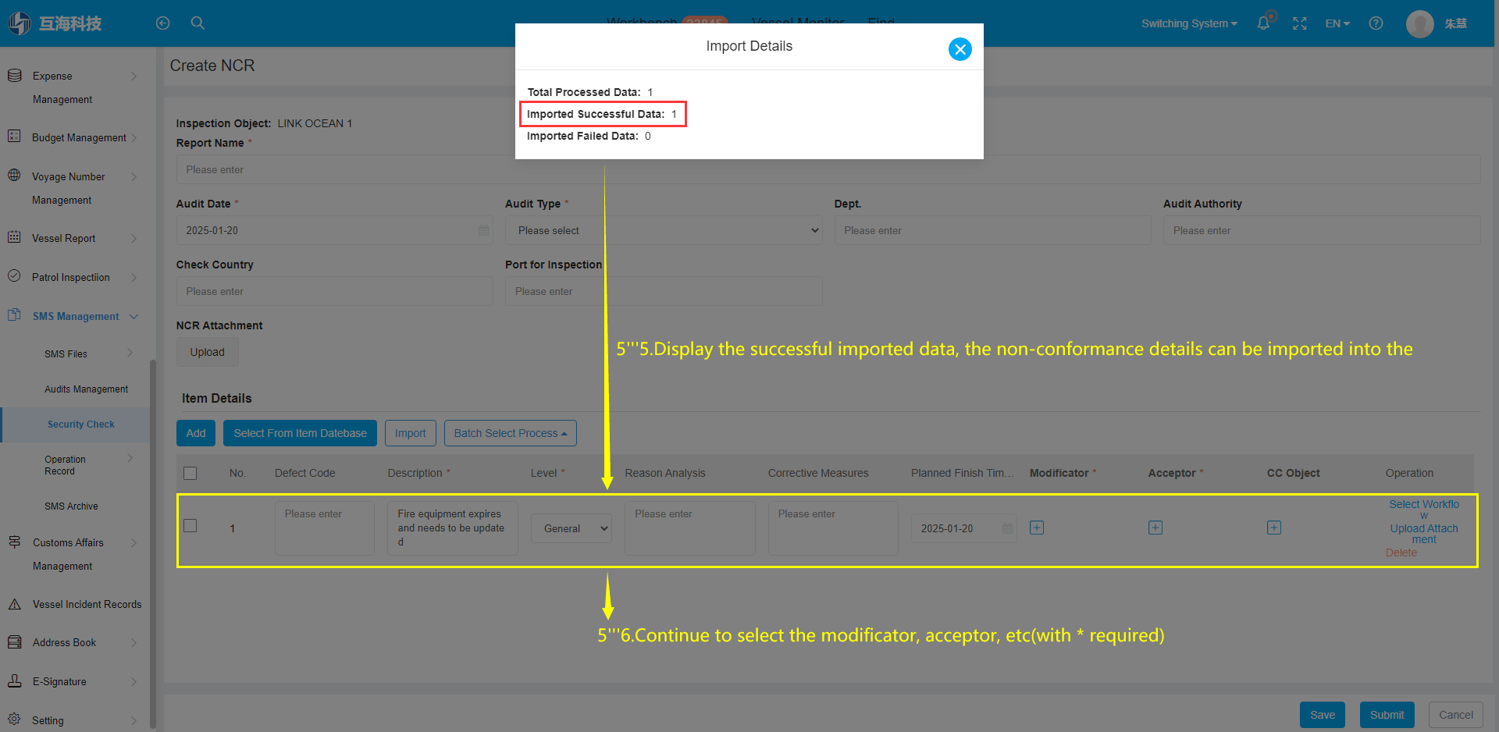Open Vessel Incident Records menu item
The height and width of the screenshot is (732, 1499).
[87, 604]
